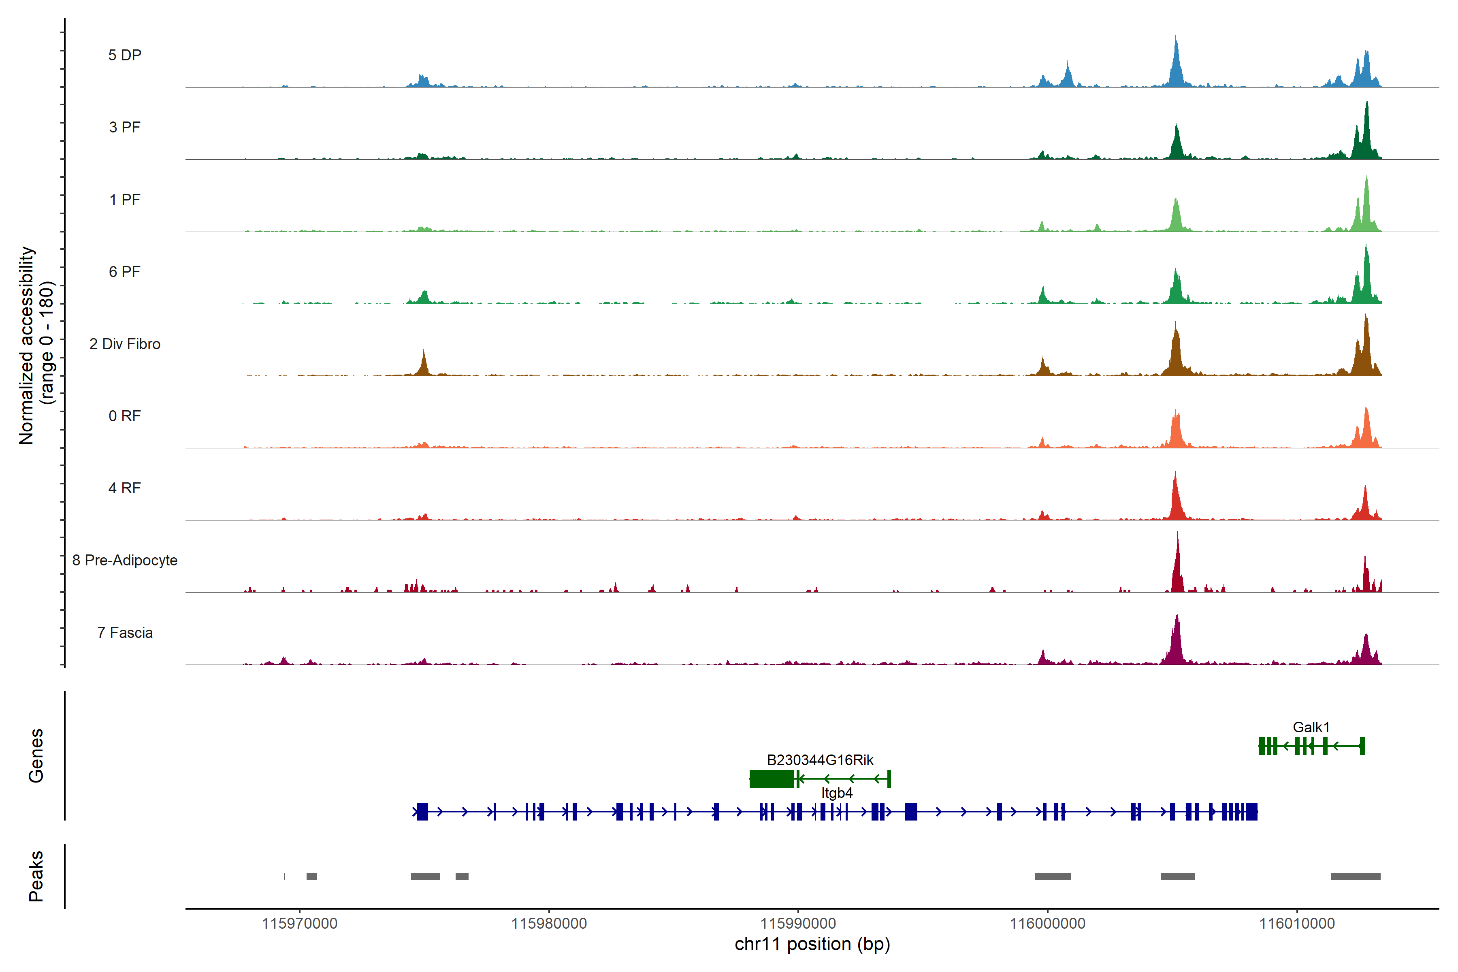Click the 116010000 axis tick label

click(x=1297, y=924)
